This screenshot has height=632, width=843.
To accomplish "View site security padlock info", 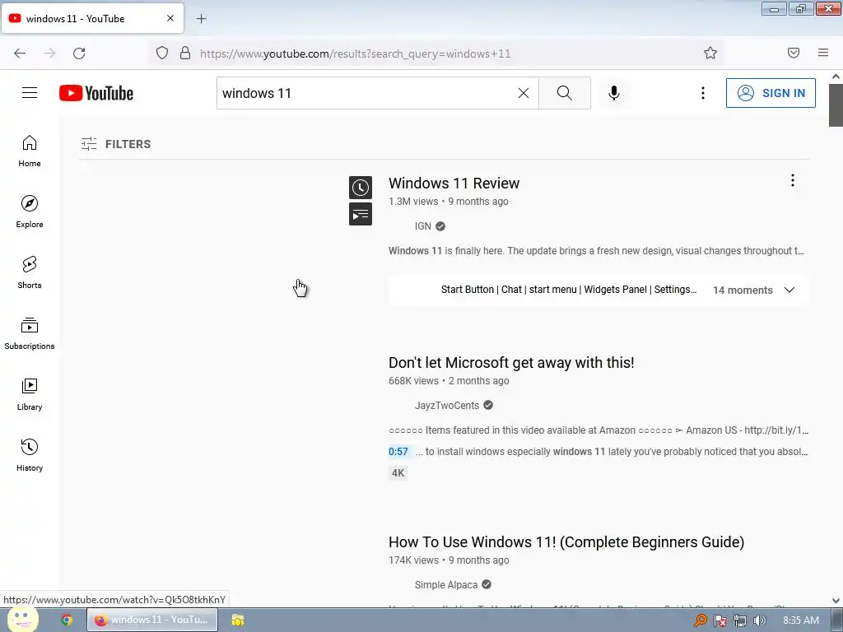I will (x=185, y=53).
